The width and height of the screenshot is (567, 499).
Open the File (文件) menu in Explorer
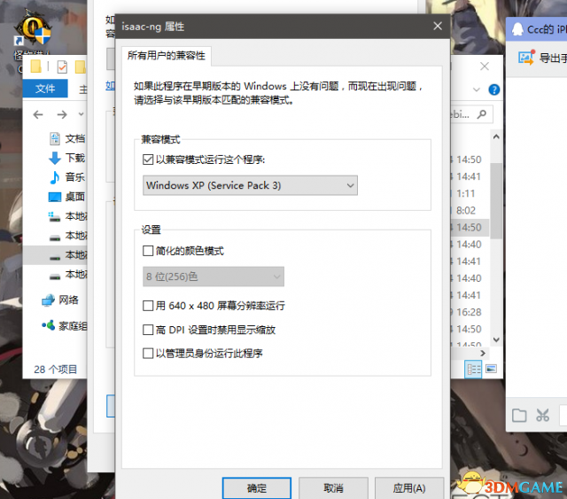pyautogui.click(x=45, y=89)
